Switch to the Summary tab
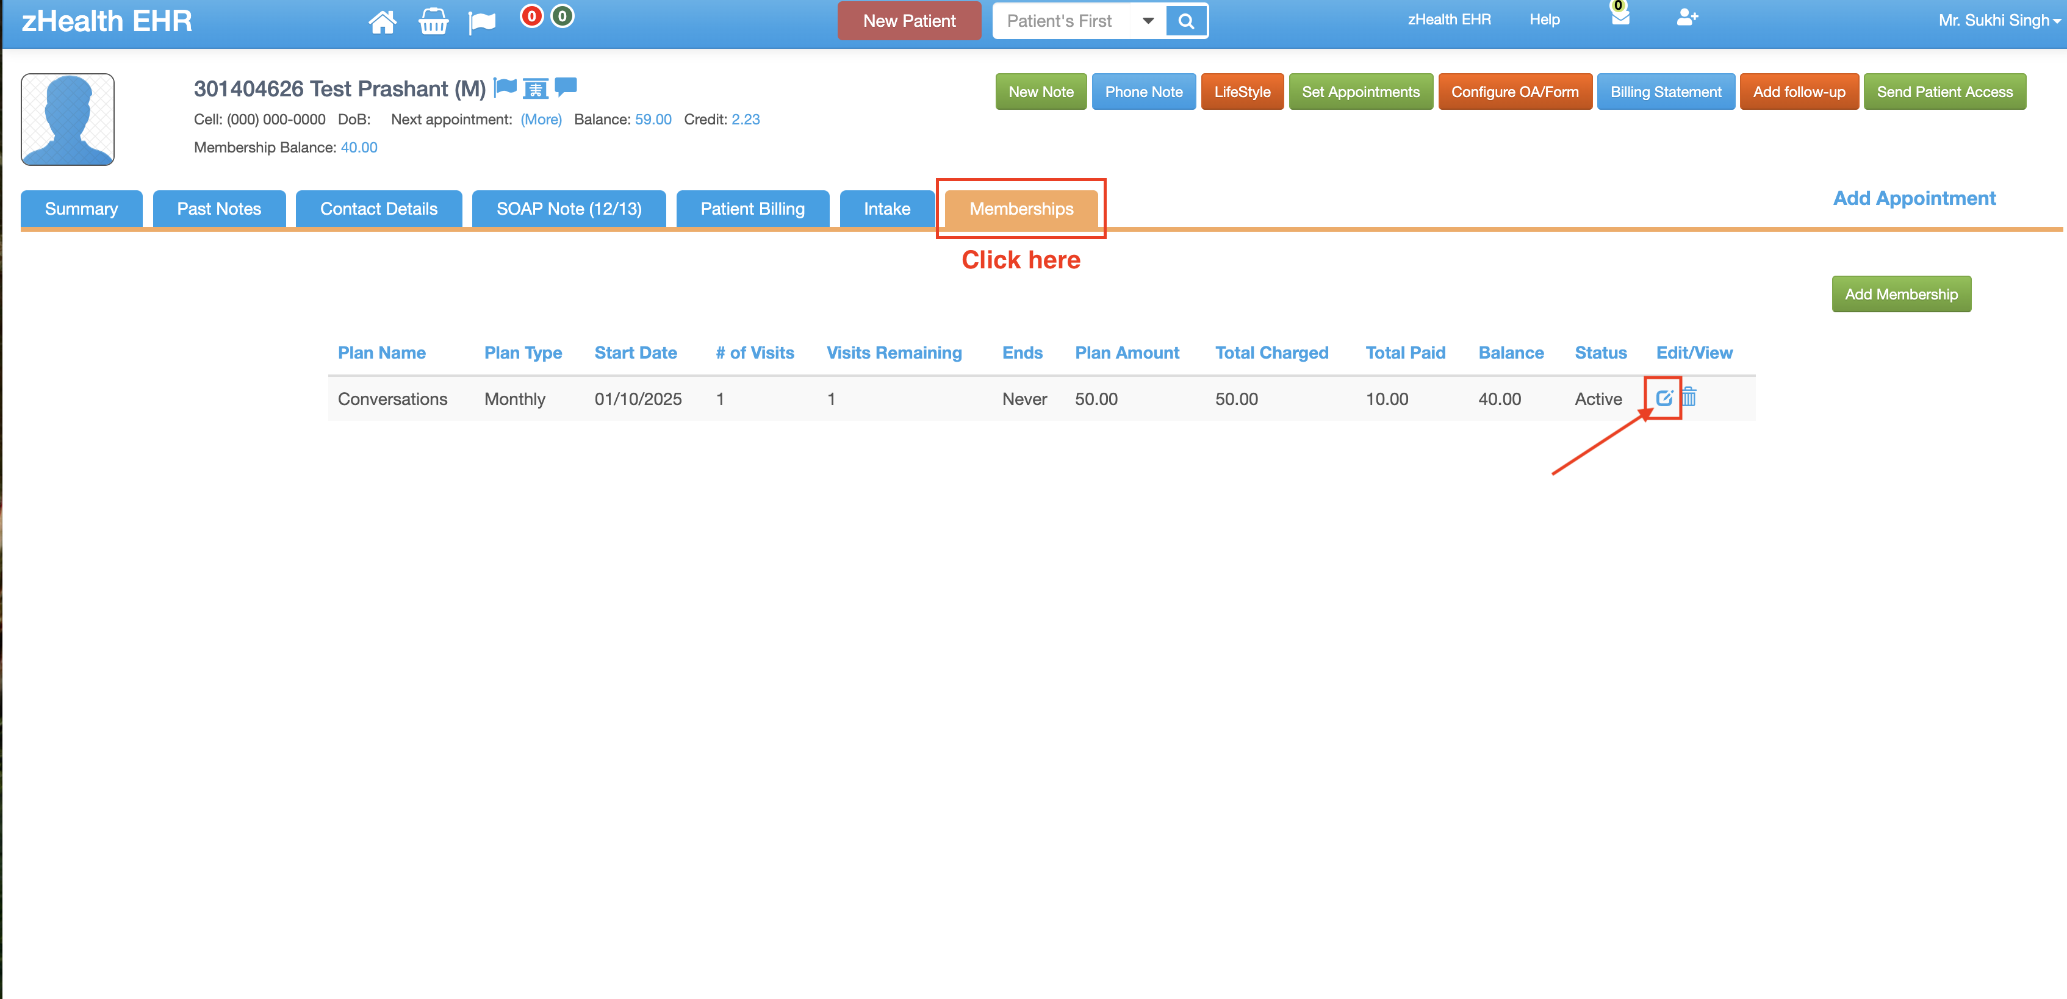The width and height of the screenshot is (2067, 999). point(81,209)
